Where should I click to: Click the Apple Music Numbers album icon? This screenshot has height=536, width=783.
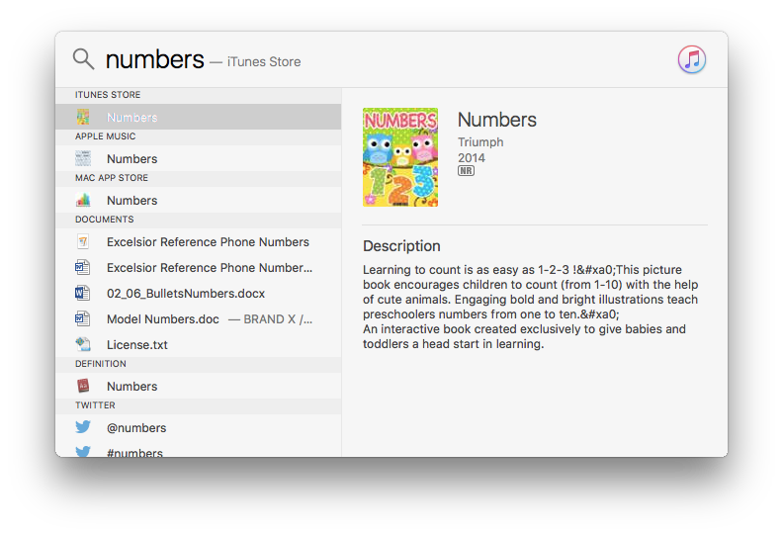(83, 158)
